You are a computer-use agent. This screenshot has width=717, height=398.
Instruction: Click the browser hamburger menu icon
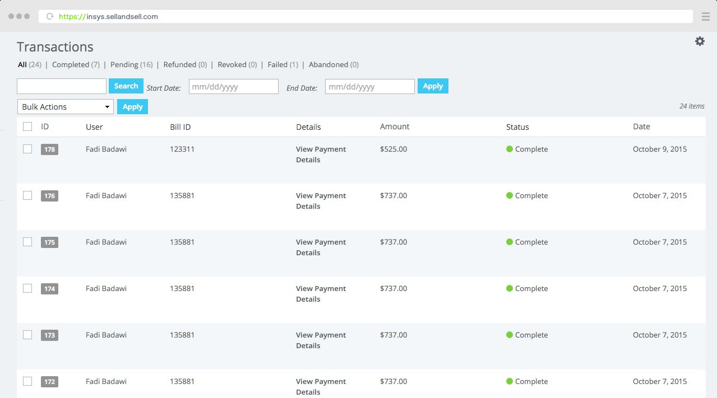click(x=705, y=16)
